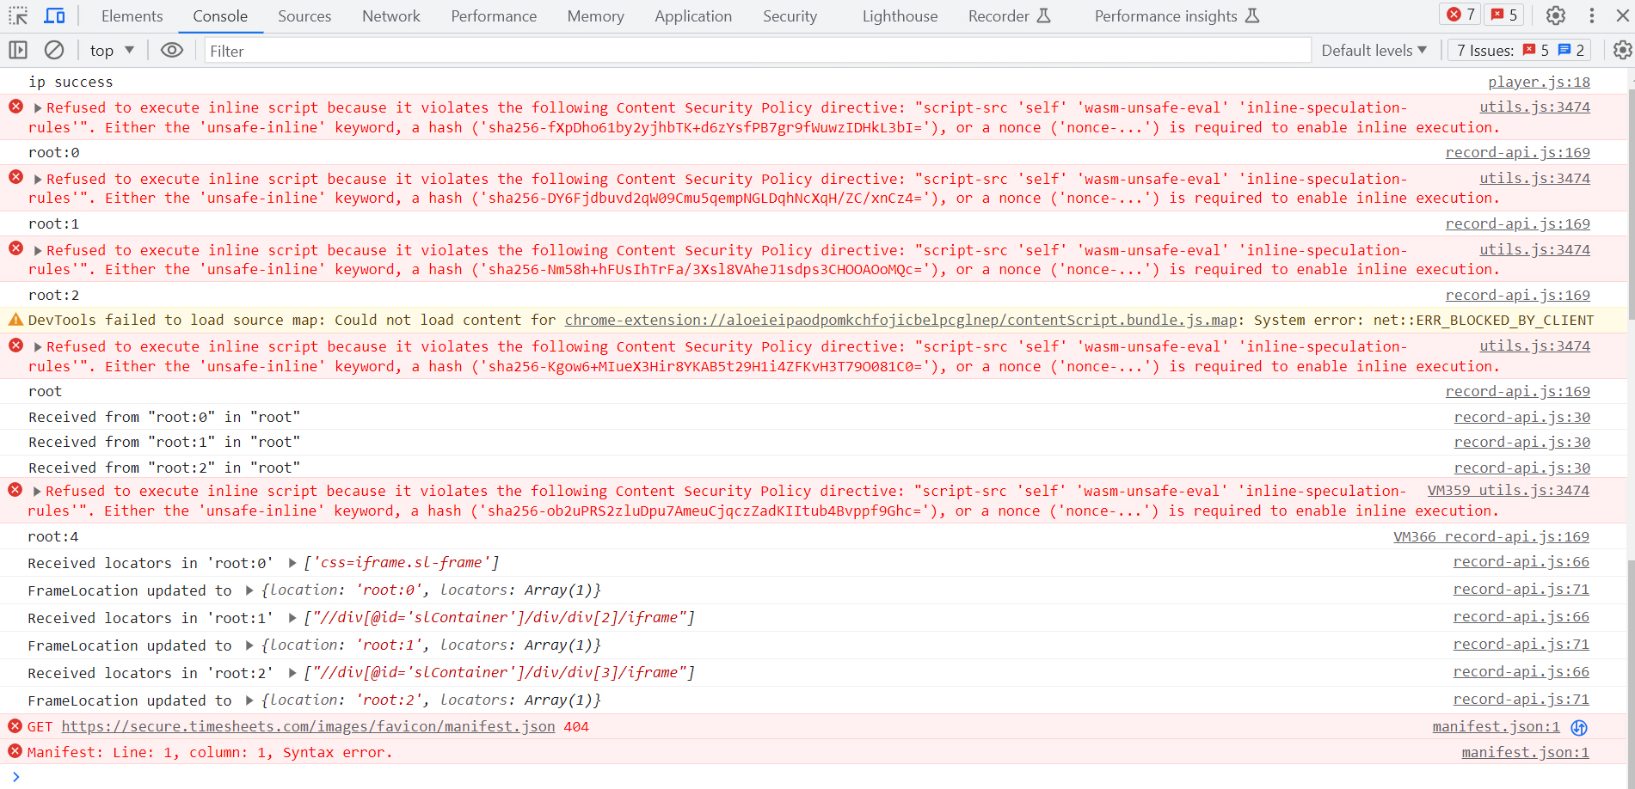Switch to the Network tab
The width and height of the screenshot is (1635, 789).
391,16
